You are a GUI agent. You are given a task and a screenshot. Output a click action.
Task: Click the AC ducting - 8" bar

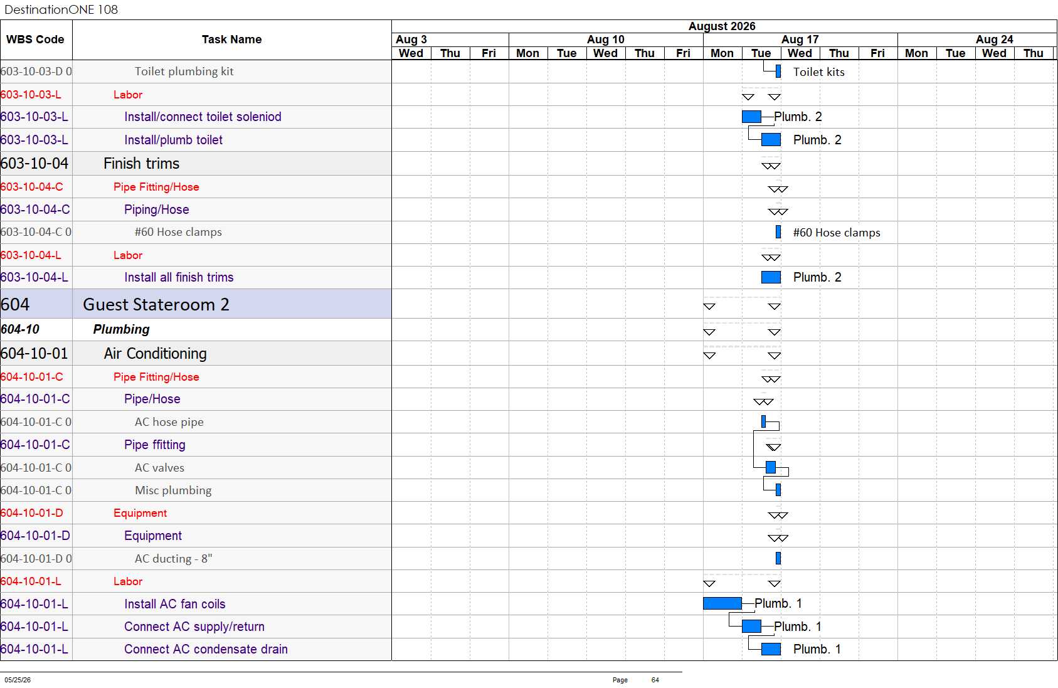778,558
